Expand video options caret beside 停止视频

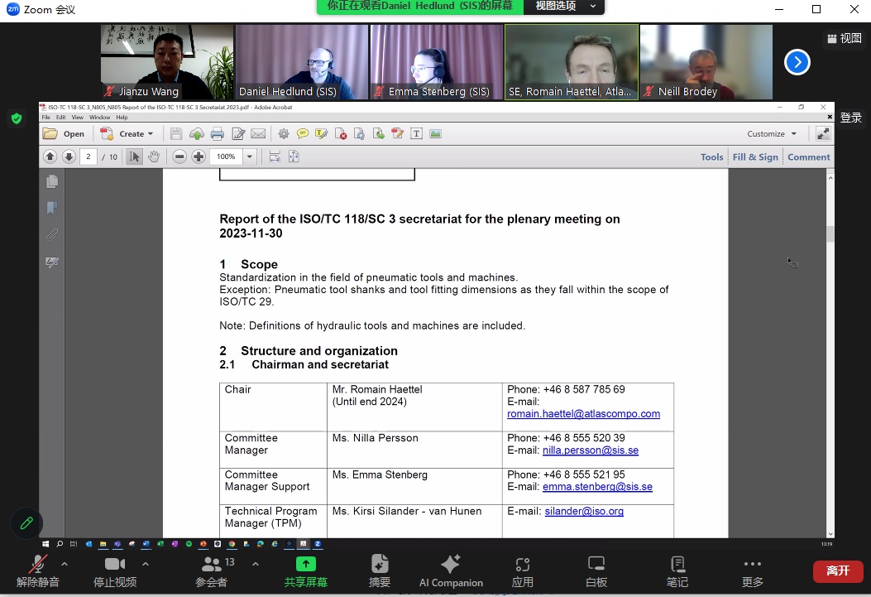[146, 564]
